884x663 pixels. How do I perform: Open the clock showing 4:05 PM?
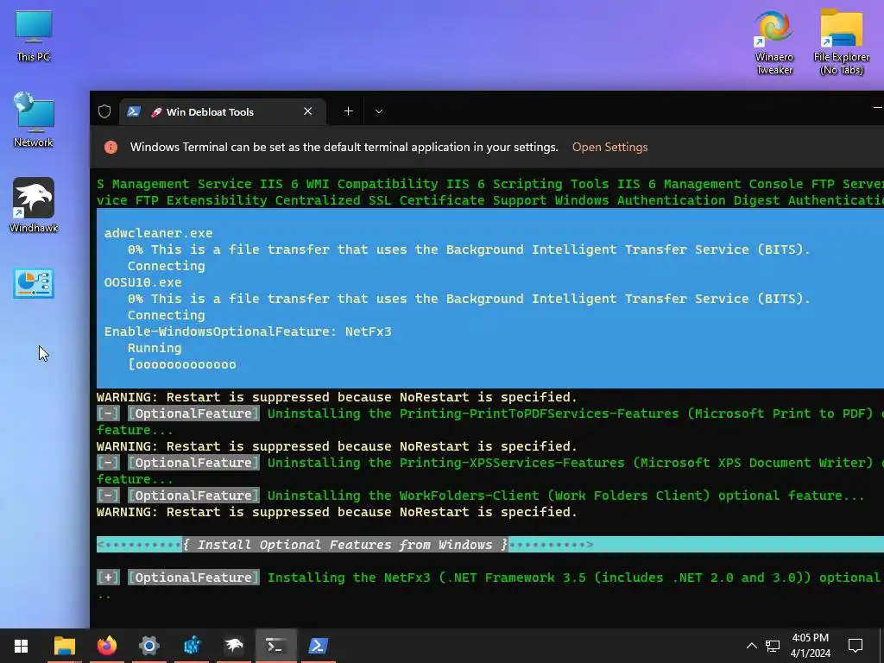click(x=810, y=646)
